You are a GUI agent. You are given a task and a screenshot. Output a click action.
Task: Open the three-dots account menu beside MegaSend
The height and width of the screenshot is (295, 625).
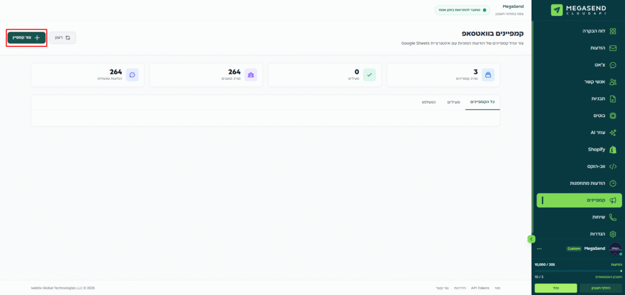tap(539, 249)
